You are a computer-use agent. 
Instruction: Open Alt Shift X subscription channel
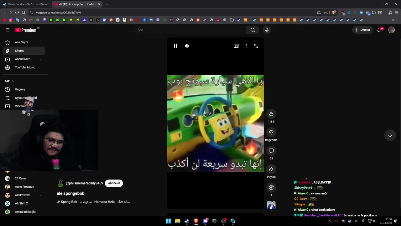[24, 203]
